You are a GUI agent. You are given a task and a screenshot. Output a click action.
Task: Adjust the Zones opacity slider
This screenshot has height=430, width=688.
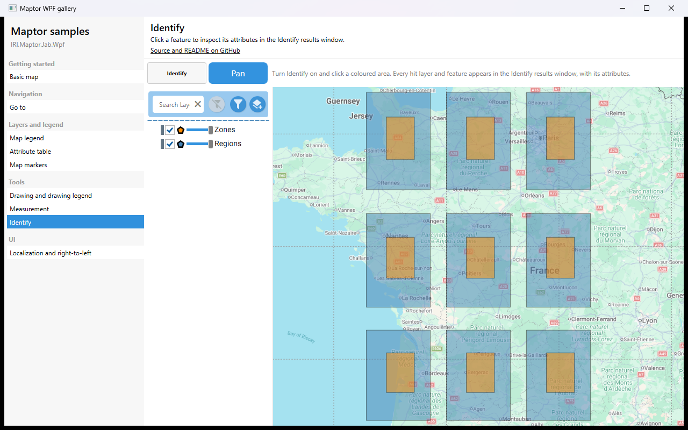pyautogui.click(x=199, y=130)
